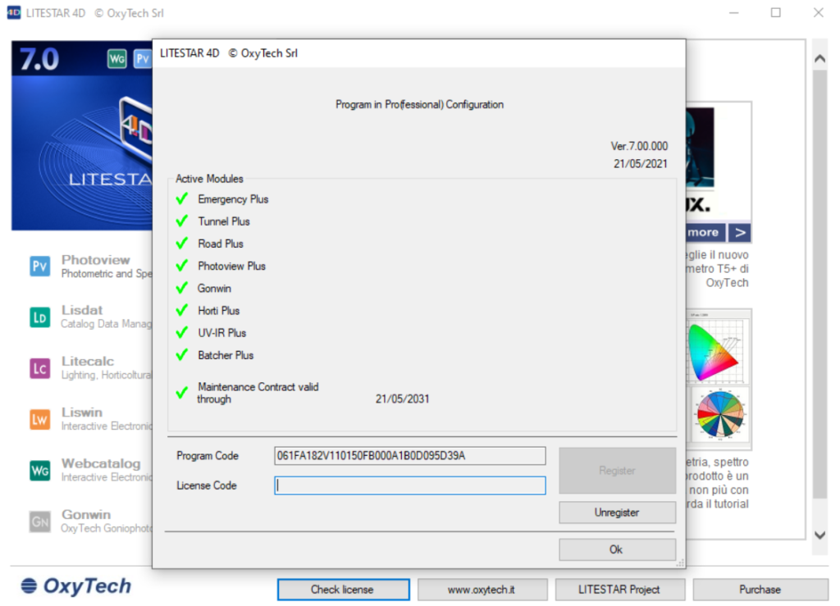This screenshot has height=606, width=840.
Task: Click the Purchase button
Action: click(x=760, y=589)
